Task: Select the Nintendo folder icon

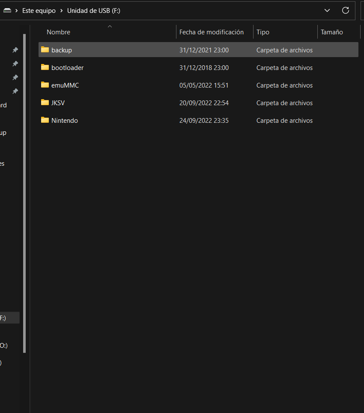Action: 45,120
